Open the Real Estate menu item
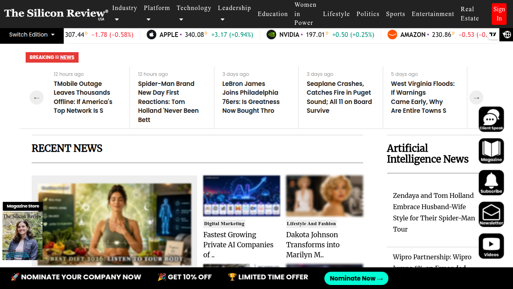Image resolution: width=513 pixels, height=289 pixels. (x=470, y=14)
